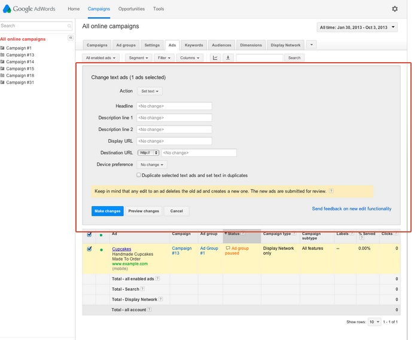
Task: Click the Make changes button
Action: [x=108, y=211]
